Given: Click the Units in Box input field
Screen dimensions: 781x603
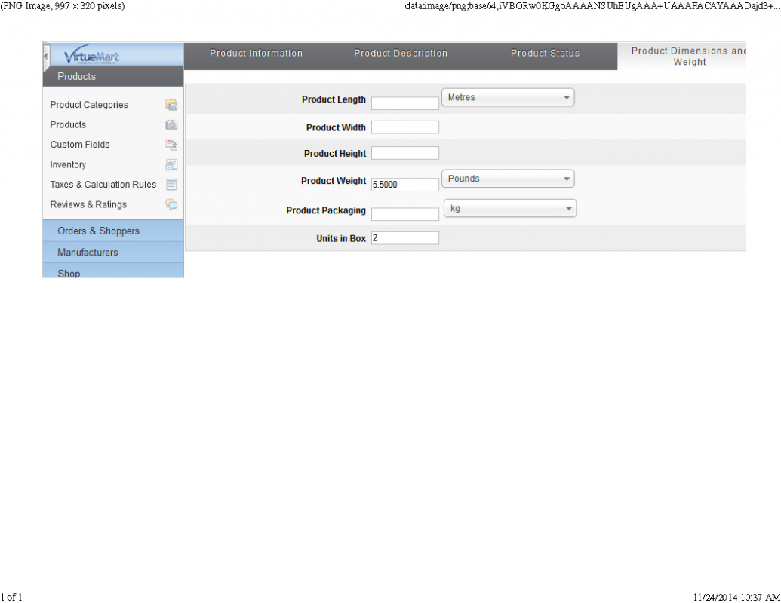Looking at the screenshot, I should [x=404, y=238].
